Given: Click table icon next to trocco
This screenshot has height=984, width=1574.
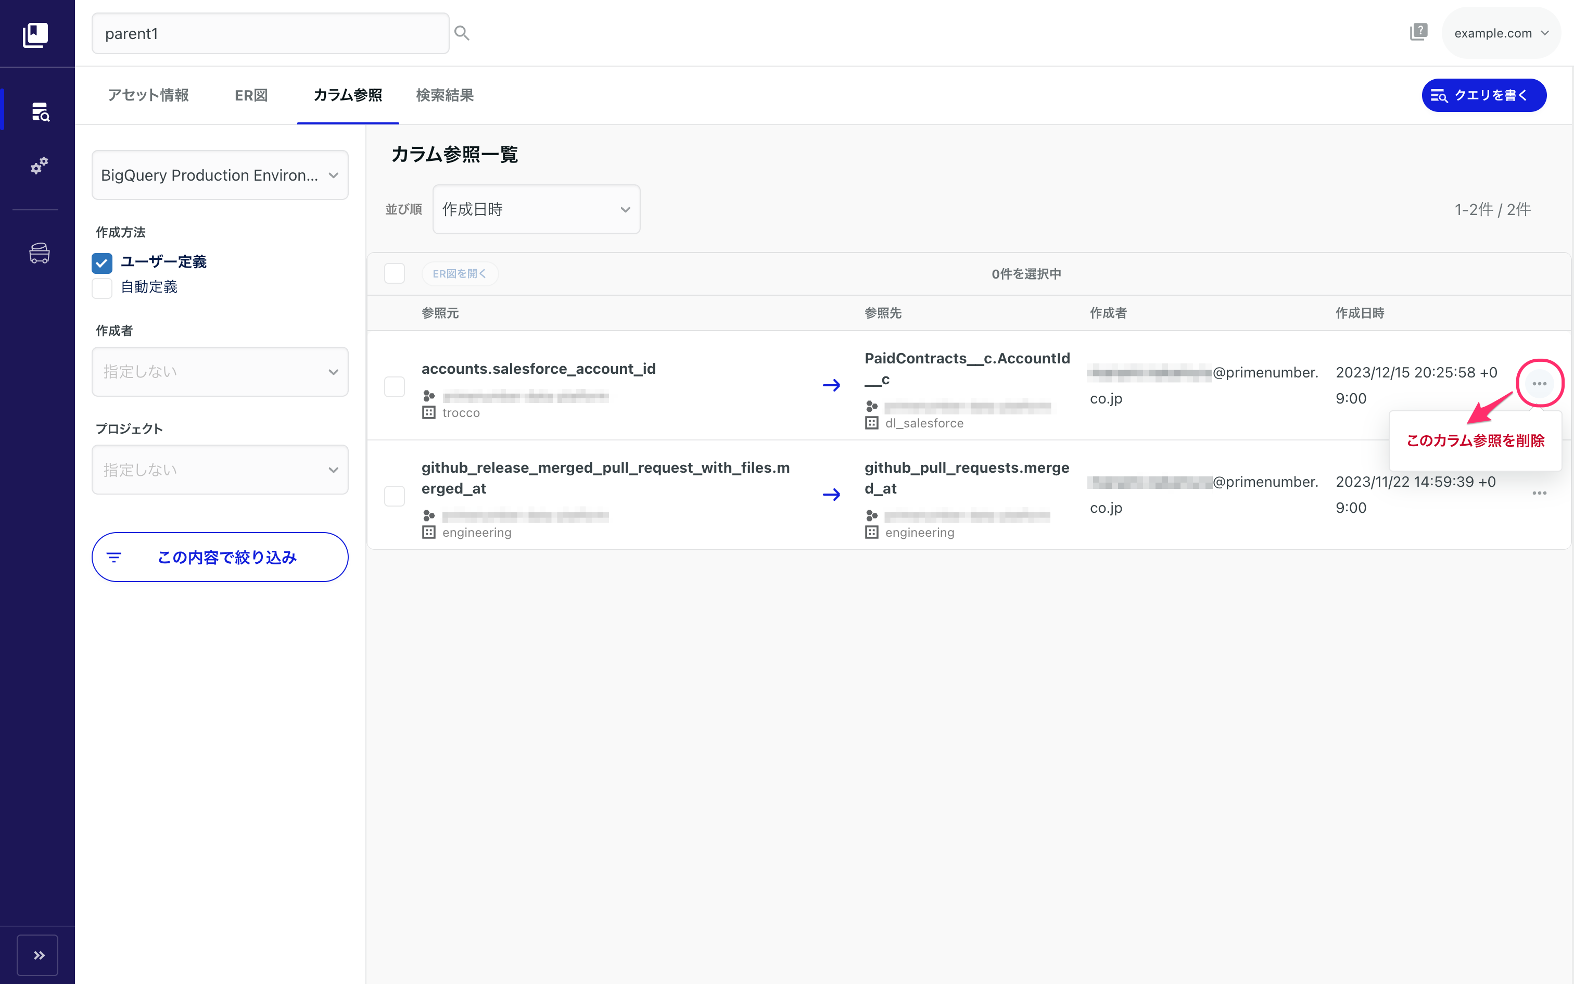Looking at the screenshot, I should (x=428, y=412).
